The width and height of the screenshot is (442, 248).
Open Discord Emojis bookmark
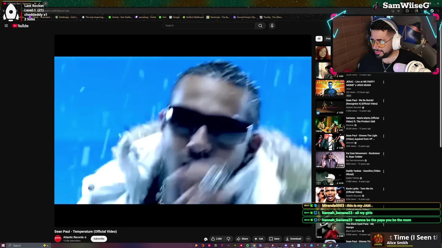244,17
